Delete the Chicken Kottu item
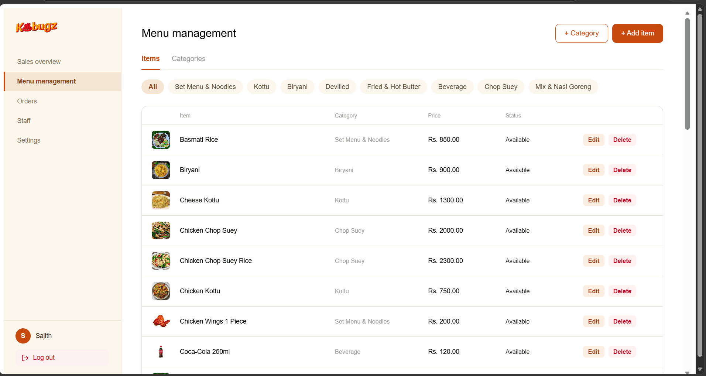706x376 pixels. coord(622,291)
